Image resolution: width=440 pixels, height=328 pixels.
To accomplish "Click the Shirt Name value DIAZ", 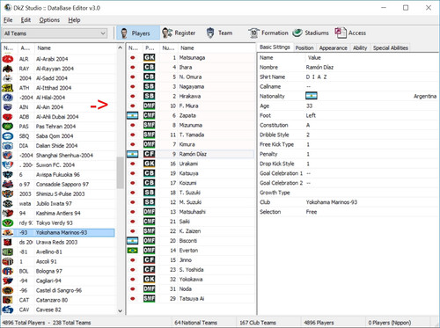I will point(316,77).
